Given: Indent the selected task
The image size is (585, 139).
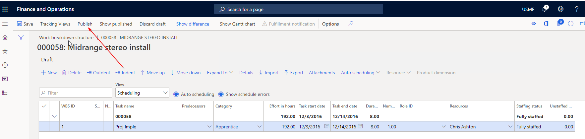Looking at the screenshot, I should pos(125,73).
